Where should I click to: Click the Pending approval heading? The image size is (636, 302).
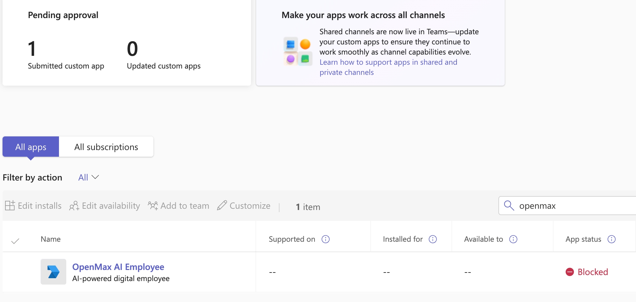63,15
